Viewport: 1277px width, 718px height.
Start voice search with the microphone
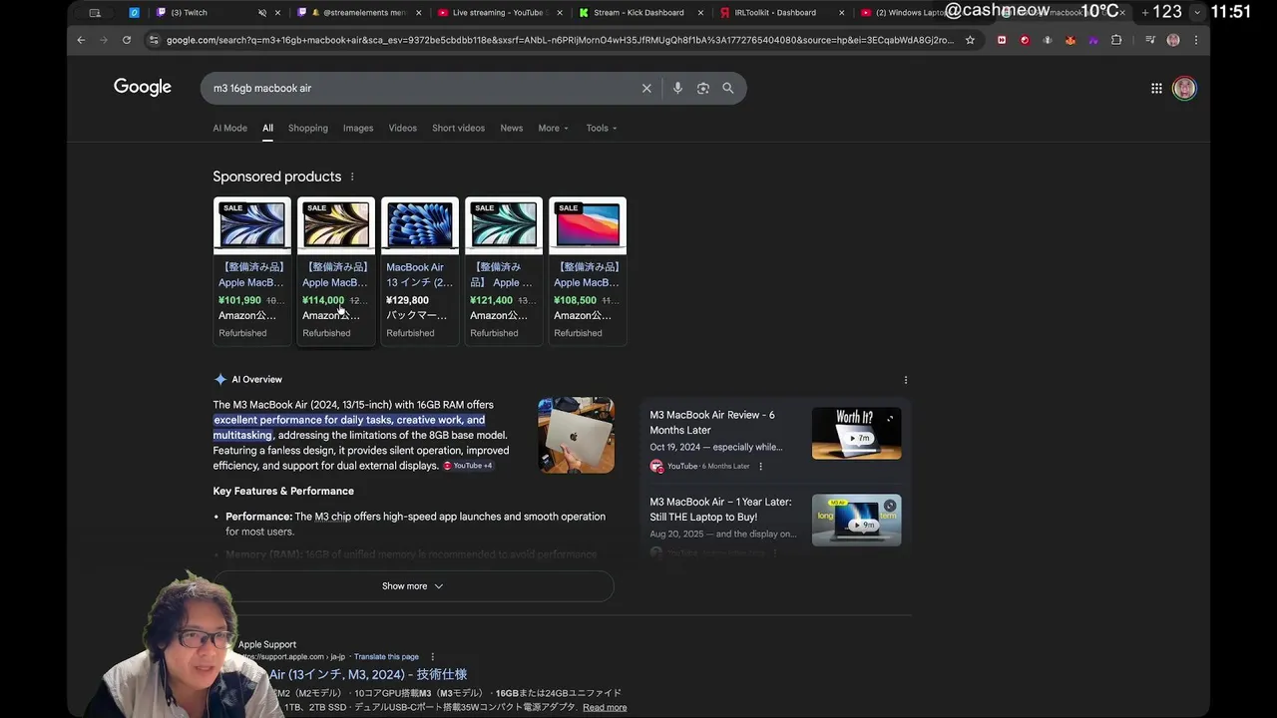click(677, 88)
